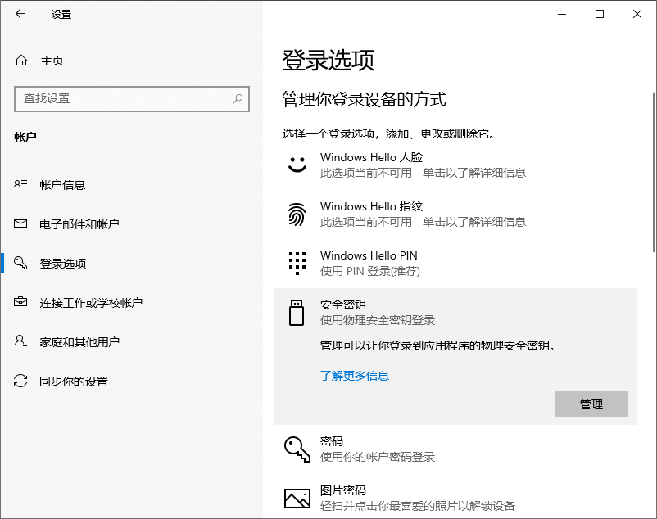Screen dimensions: 657x519
Task: Open the 了解更多信息 link
Action: pyautogui.click(x=354, y=375)
